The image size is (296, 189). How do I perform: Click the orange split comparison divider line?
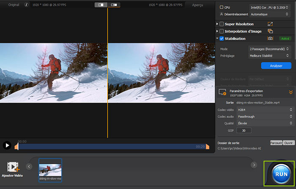tap(107, 73)
